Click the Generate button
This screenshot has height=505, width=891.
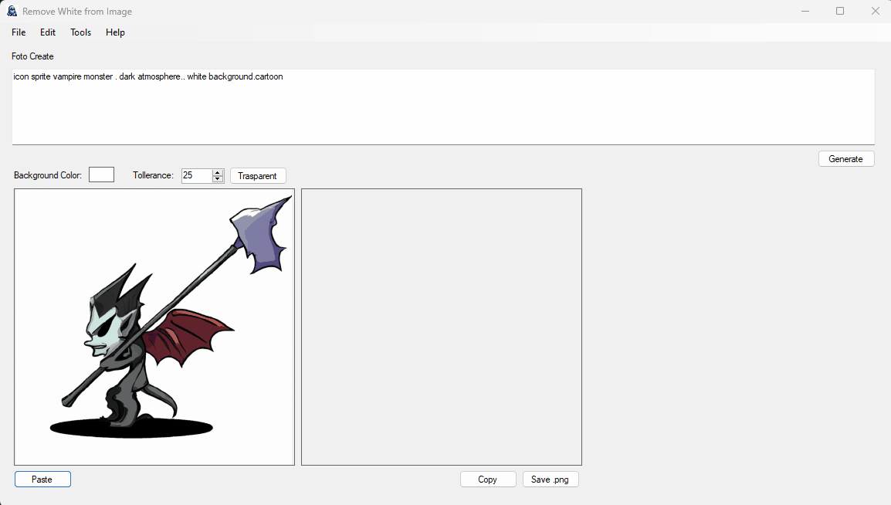click(846, 159)
